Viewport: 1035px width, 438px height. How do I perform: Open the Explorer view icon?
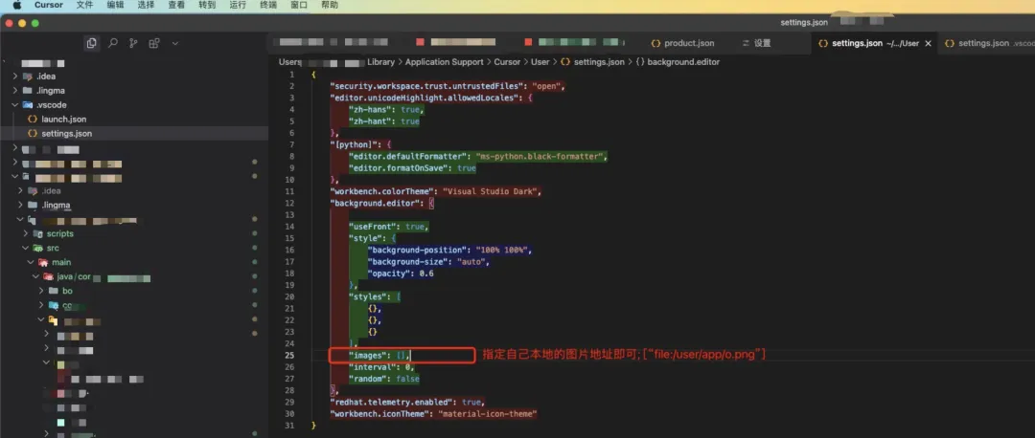[x=91, y=43]
